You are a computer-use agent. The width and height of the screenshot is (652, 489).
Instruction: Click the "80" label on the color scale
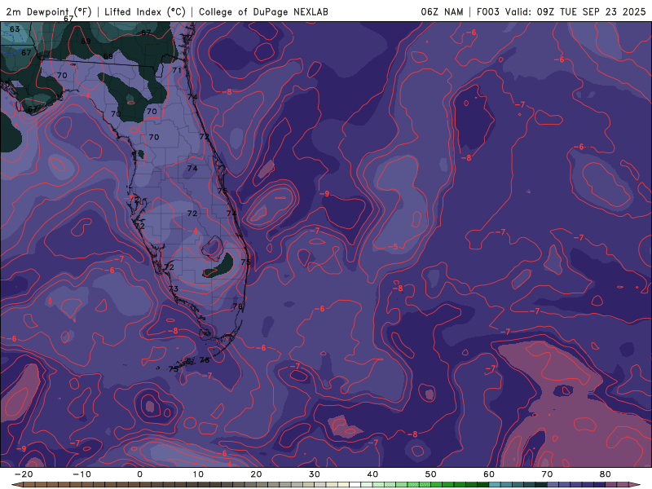click(x=606, y=474)
